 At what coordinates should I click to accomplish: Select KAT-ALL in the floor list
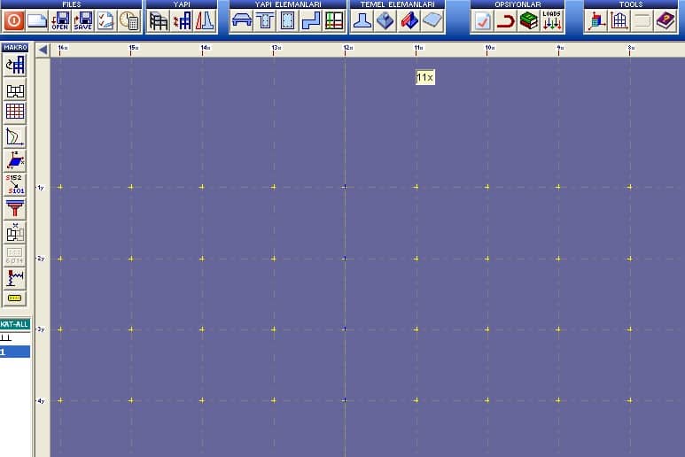pyautogui.click(x=15, y=324)
